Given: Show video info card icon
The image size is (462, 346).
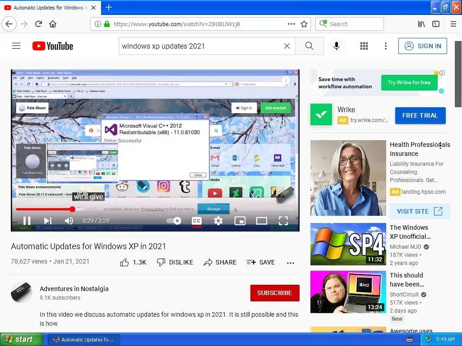Looking at the screenshot, I should tap(286, 80).
